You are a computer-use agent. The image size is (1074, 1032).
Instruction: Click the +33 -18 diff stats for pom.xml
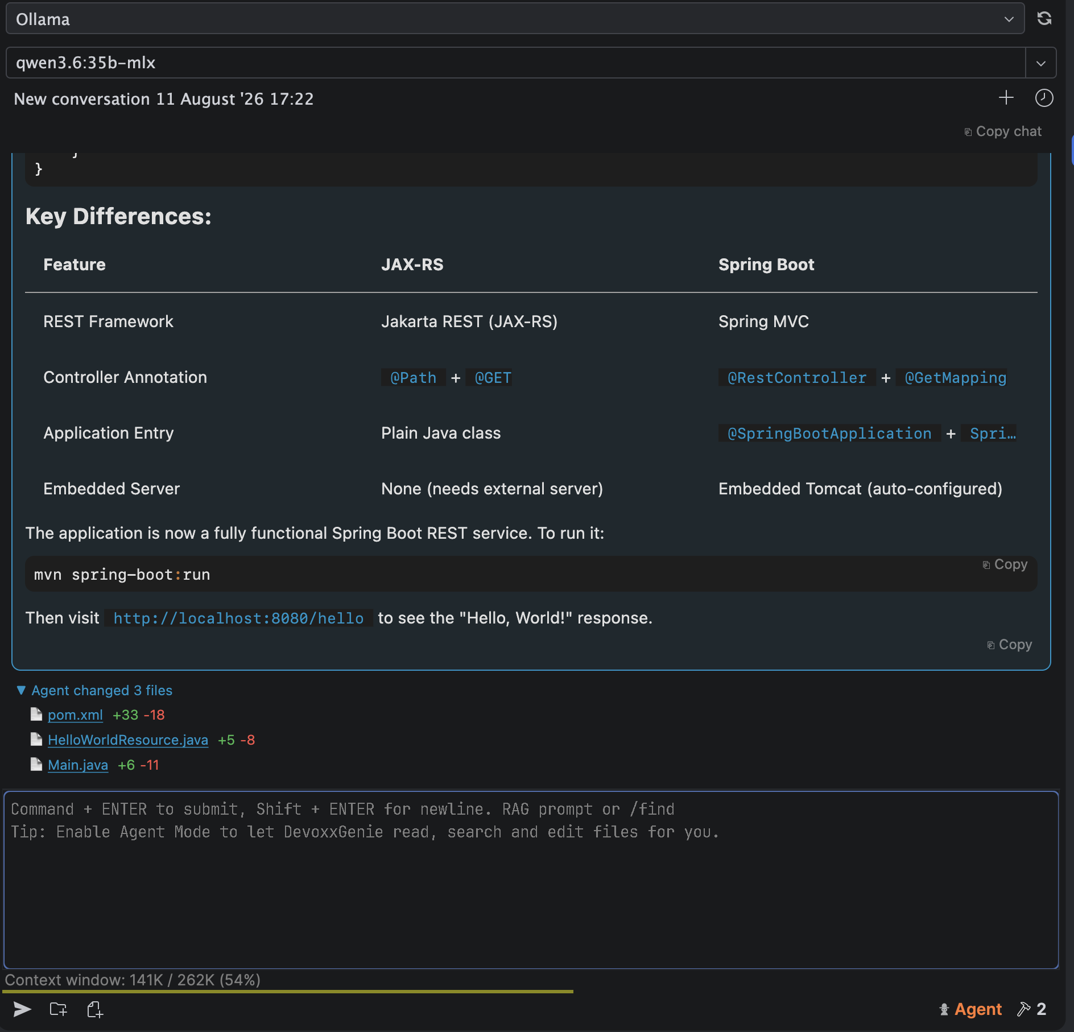pyautogui.click(x=138, y=715)
